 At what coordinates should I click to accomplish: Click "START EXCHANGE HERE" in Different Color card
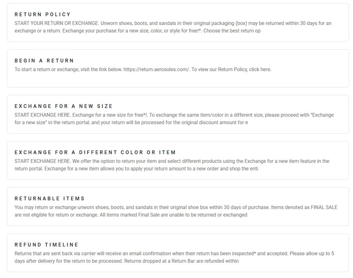pyautogui.click(x=42, y=161)
